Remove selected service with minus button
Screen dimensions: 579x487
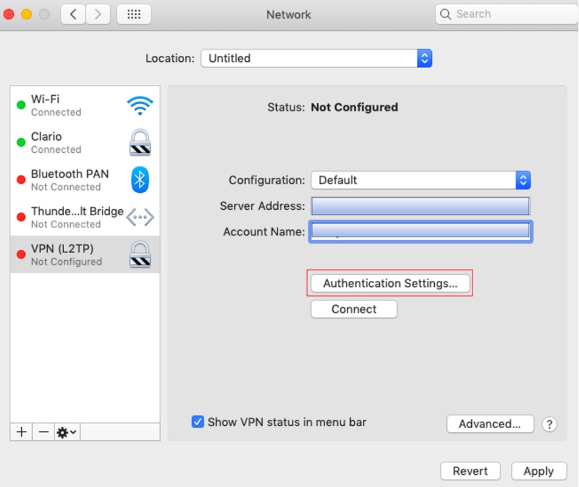pyautogui.click(x=44, y=432)
